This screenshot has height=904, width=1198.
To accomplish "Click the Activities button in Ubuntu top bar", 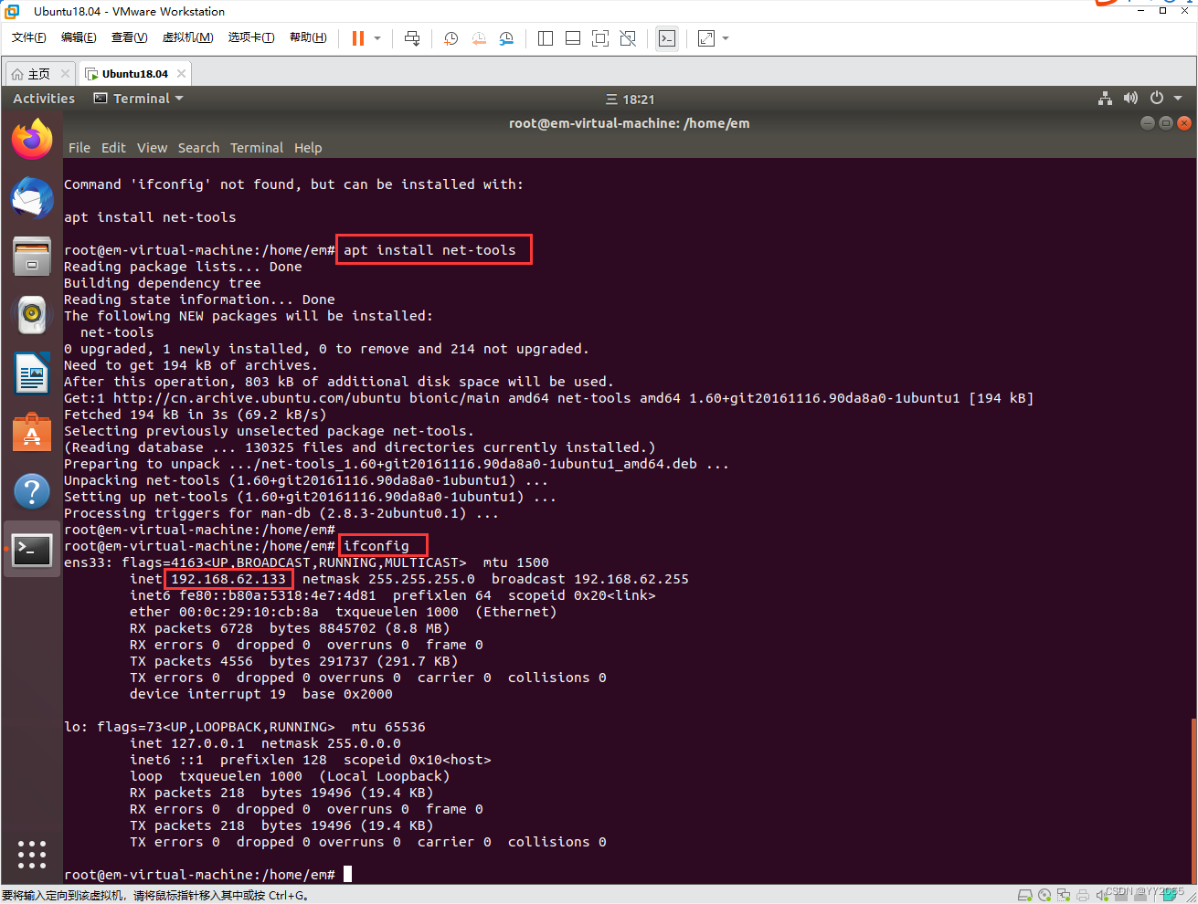I will [44, 99].
